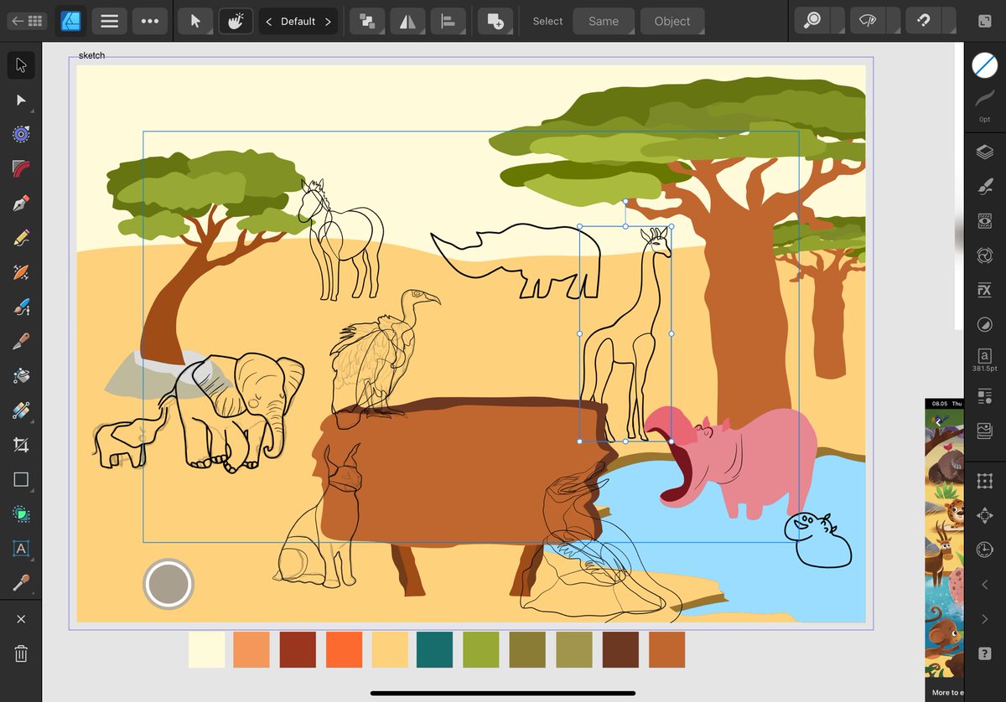Select the Artistic Text tool
This screenshot has width=1006, height=702.
point(20,550)
